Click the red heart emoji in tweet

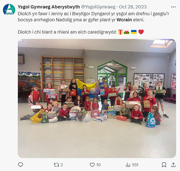click(141, 32)
